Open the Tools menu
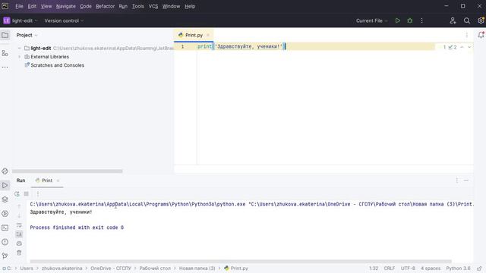This screenshot has width=486, height=273. tap(138, 6)
